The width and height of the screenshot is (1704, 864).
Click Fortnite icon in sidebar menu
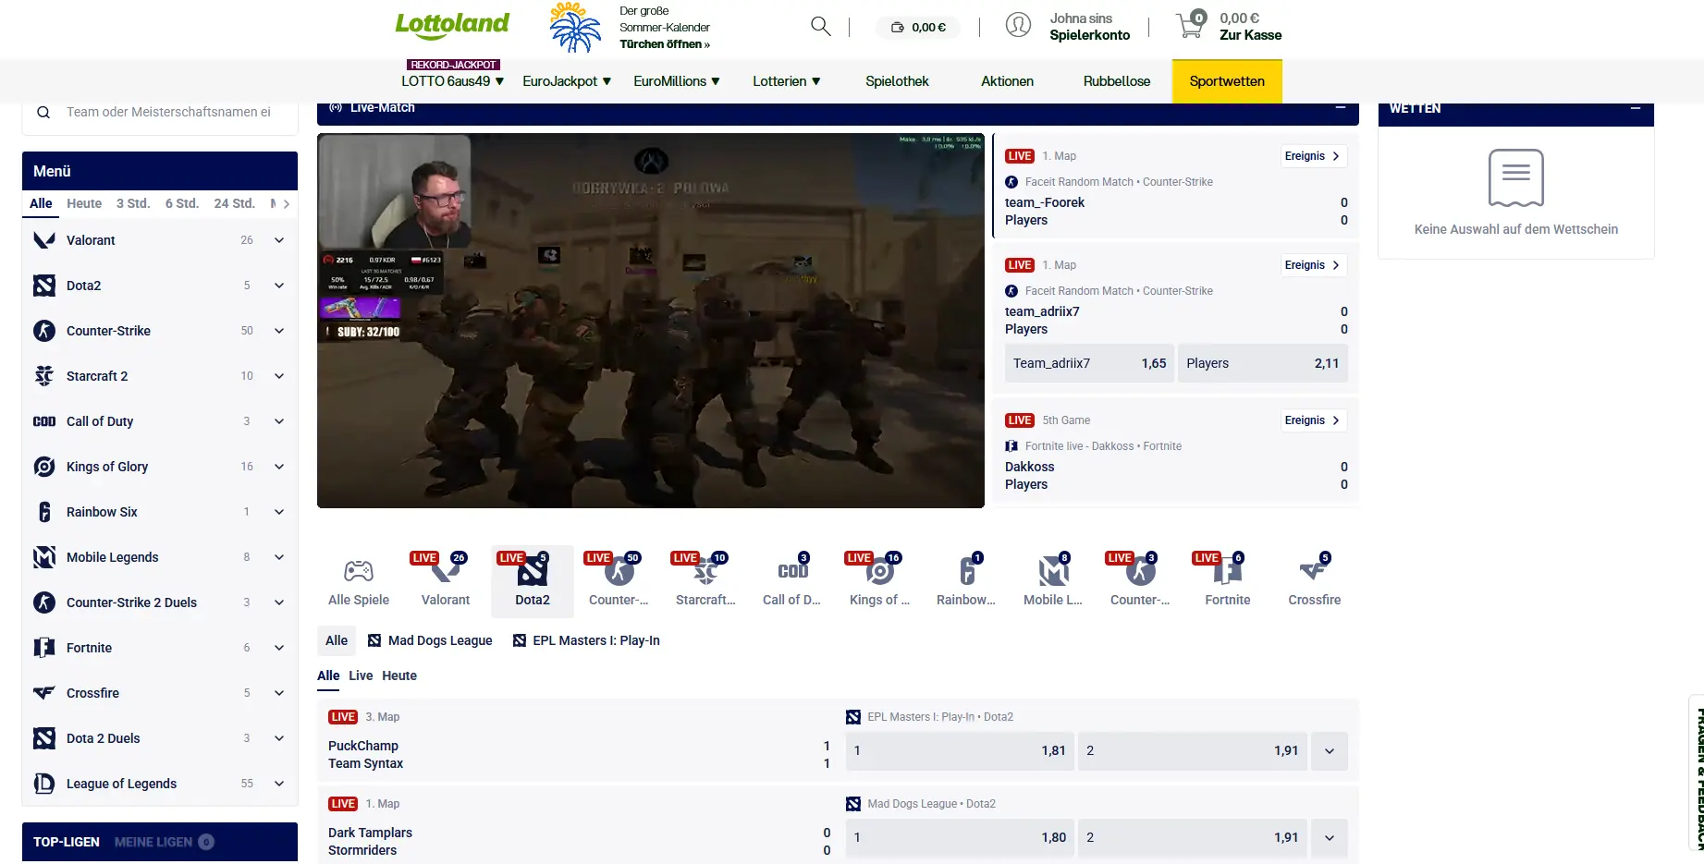point(44,648)
